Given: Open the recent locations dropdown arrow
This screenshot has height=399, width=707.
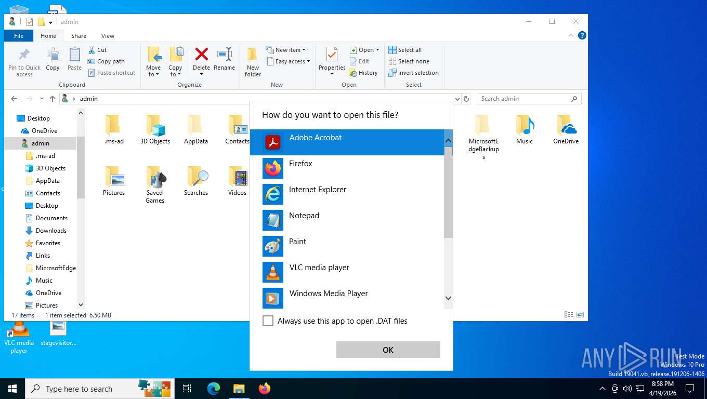Looking at the screenshot, I should tap(41, 99).
